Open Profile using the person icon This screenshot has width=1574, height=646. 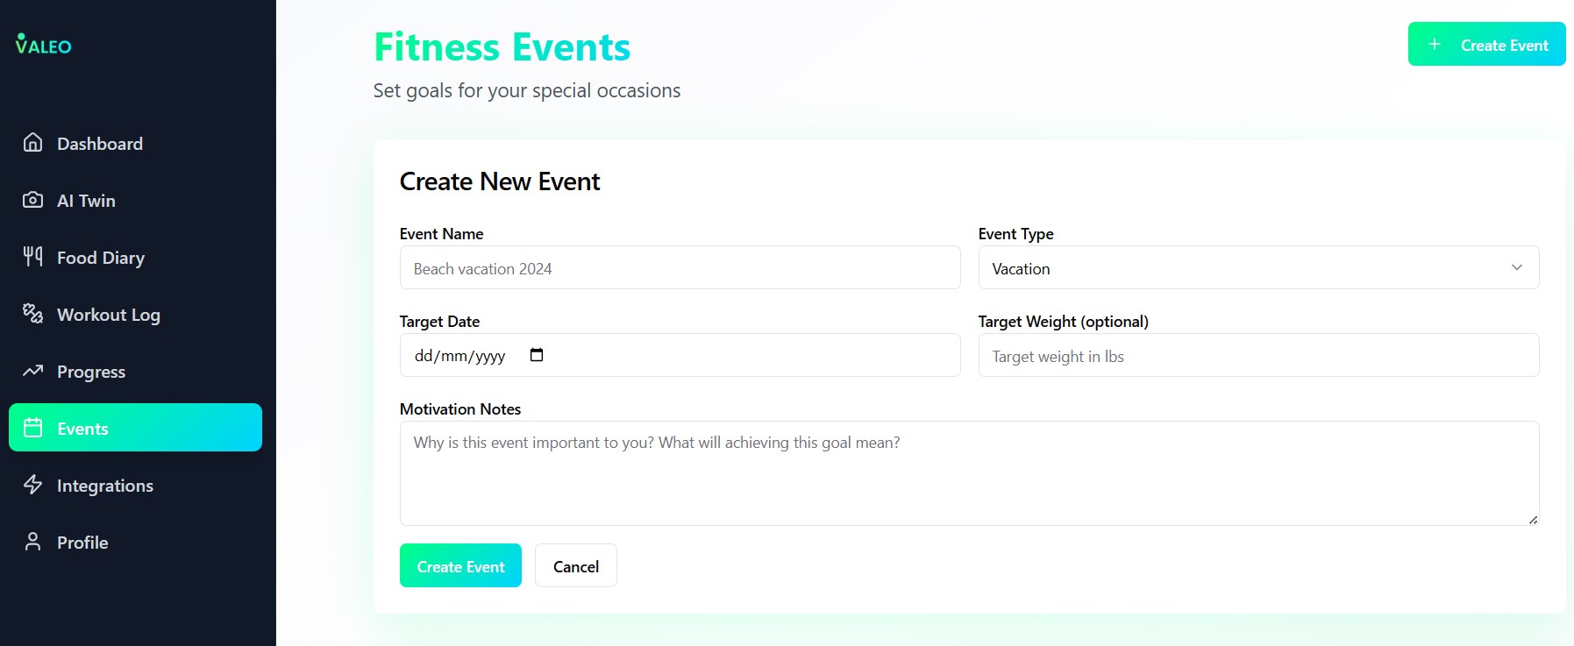coord(32,542)
